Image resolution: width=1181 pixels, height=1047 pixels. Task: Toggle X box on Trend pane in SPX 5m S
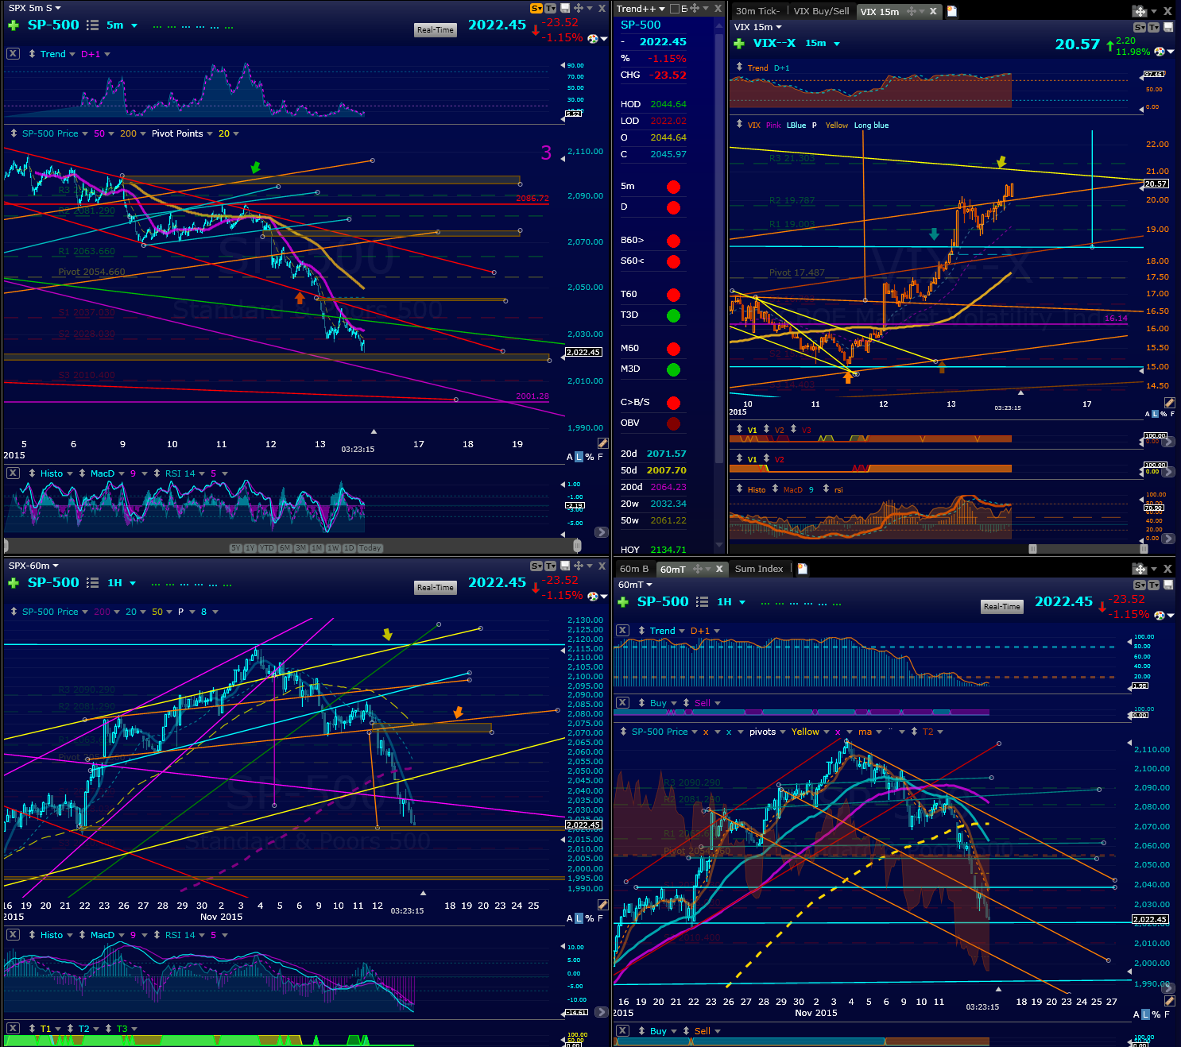[13, 54]
